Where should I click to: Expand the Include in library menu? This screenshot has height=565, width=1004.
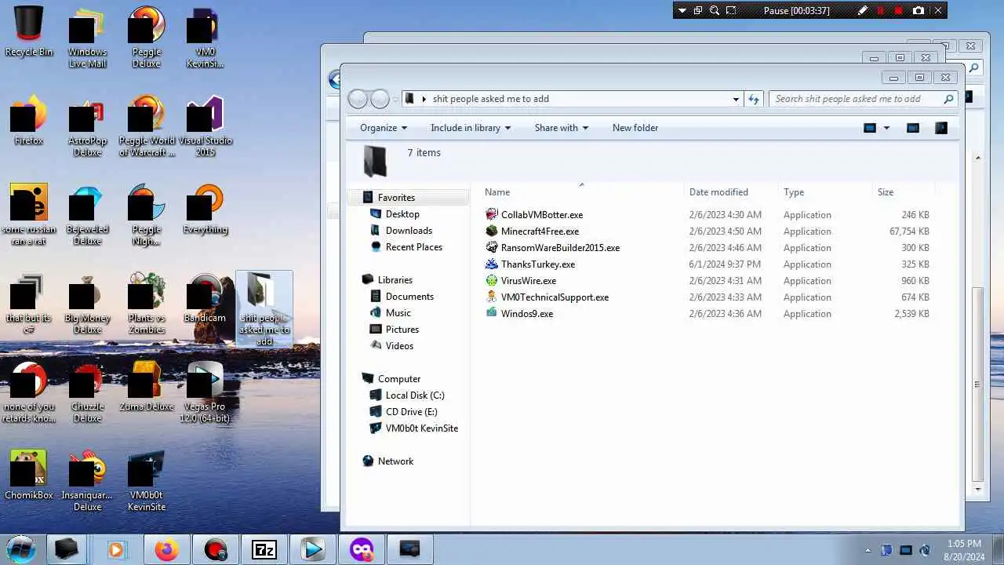point(471,128)
